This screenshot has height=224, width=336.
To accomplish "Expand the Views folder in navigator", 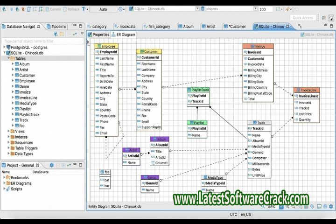I will [8, 131].
